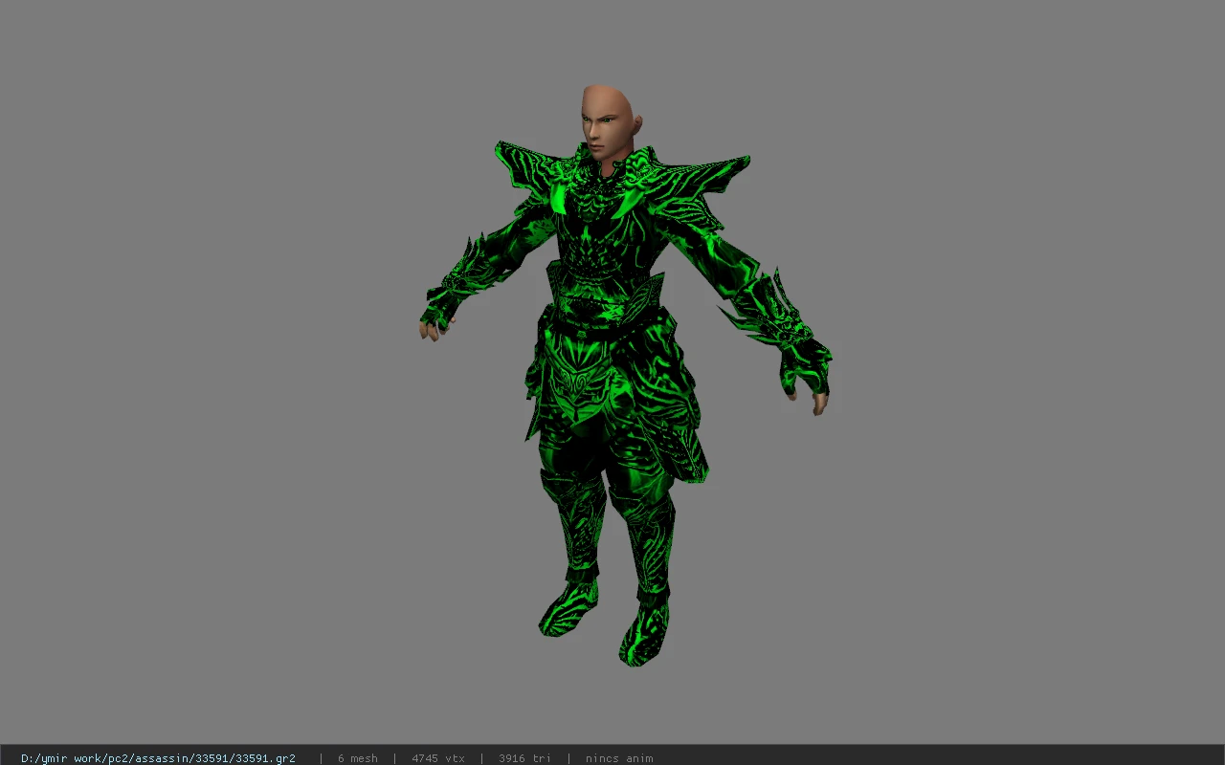Click the file path D:/ymir work/pc2/assassin/33591/33591.gr2

click(x=158, y=758)
